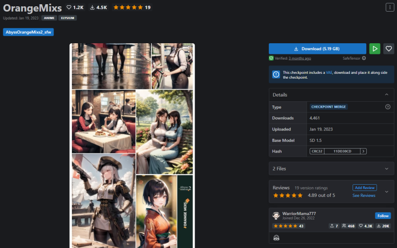The width and height of the screenshot is (397, 248).
Task: Open WarriorMama777's avatar
Action: click(276, 216)
